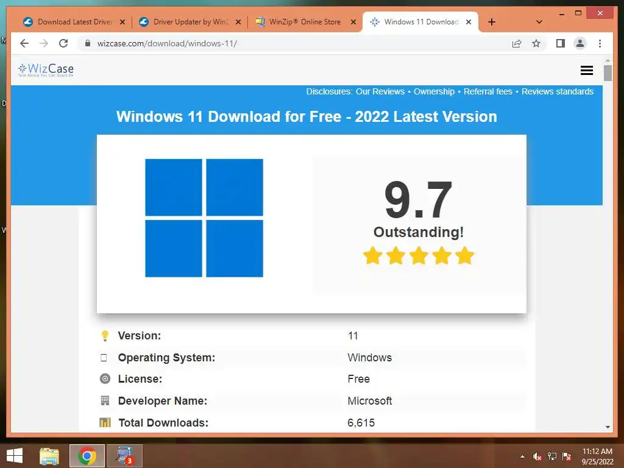Show hidden system tray icons
This screenshot has height=468, width=624.
click(522, 456)
